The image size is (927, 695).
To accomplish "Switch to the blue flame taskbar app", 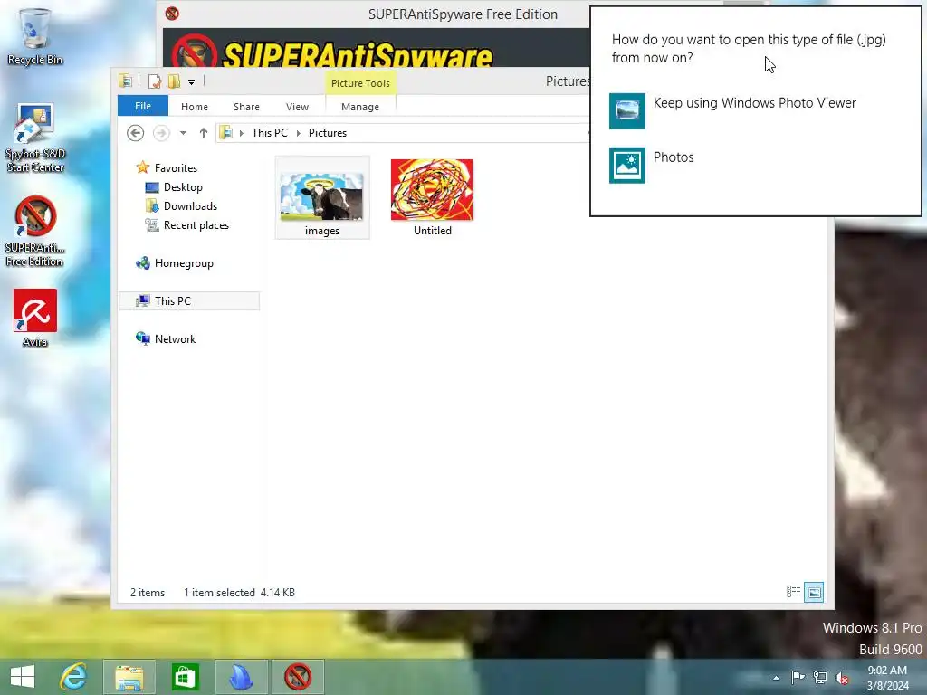I will tap(241, 677).
